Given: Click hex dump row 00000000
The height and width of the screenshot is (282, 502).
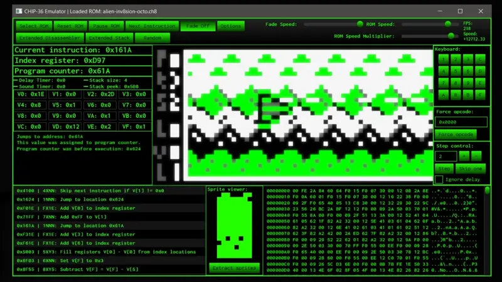Looking at the screenshot, I should coord(372,191).
